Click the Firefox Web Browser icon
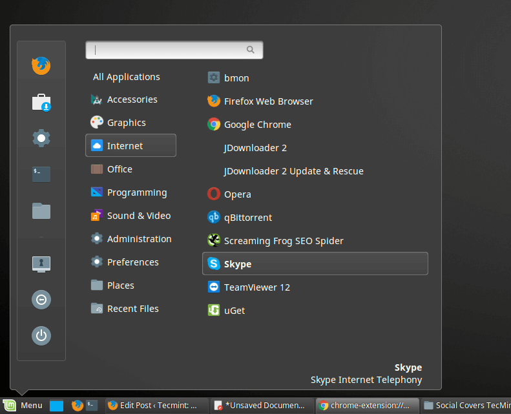 coord(214,101)
